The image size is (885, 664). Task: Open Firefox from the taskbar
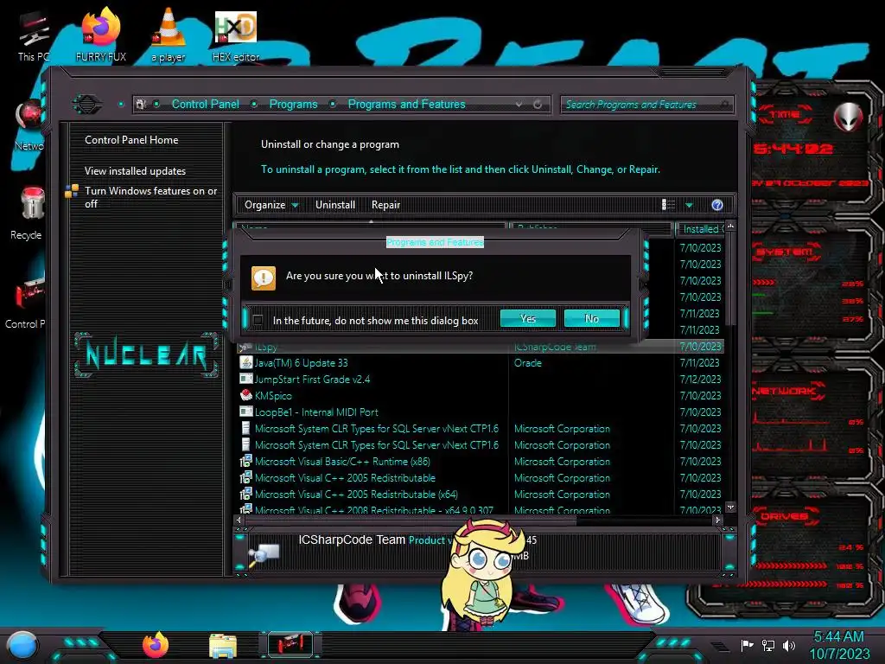[156, 645]
